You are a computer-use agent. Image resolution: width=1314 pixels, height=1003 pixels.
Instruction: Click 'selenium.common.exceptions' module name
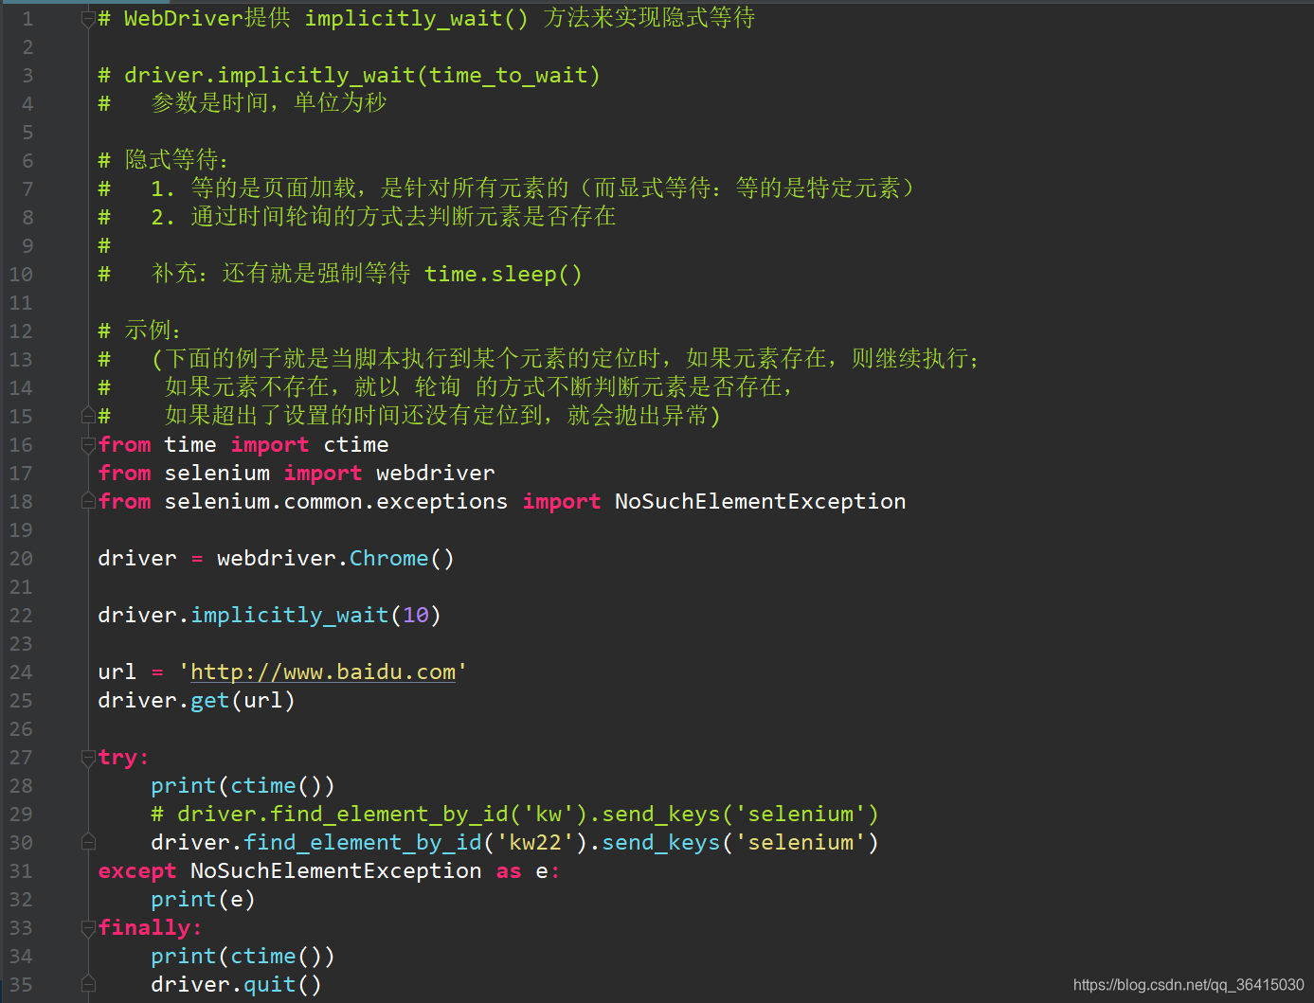coord(336,502)
